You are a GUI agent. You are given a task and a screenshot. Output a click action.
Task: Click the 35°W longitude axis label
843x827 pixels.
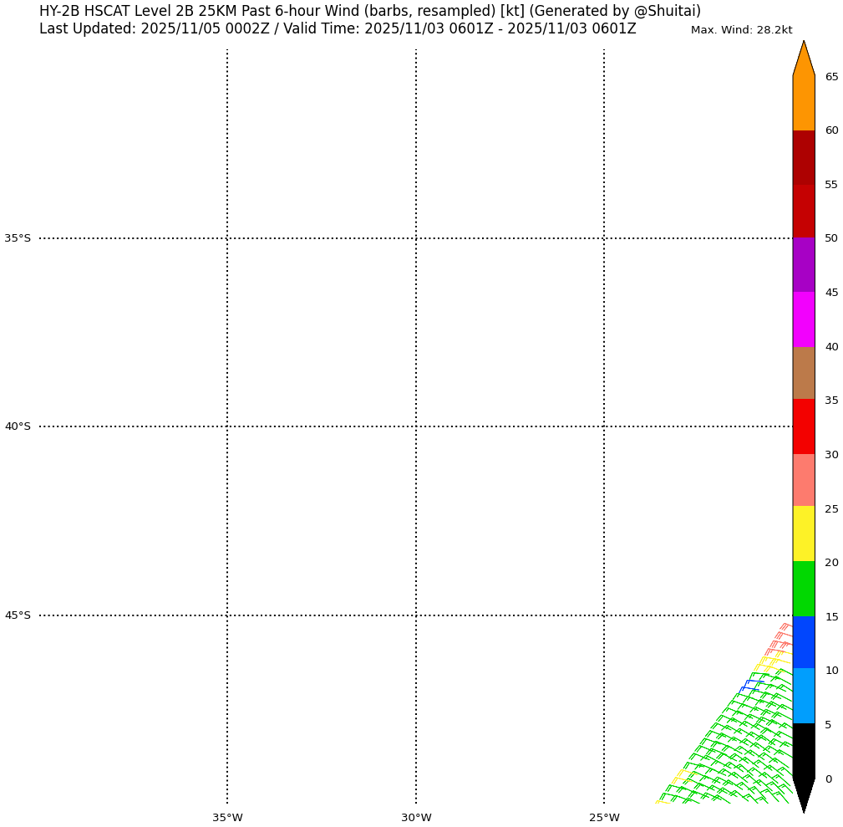(227, 818)
